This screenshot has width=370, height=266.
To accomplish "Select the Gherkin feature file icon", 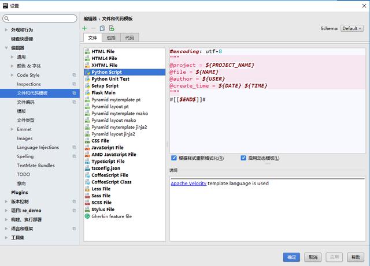I will click(87, 216).
